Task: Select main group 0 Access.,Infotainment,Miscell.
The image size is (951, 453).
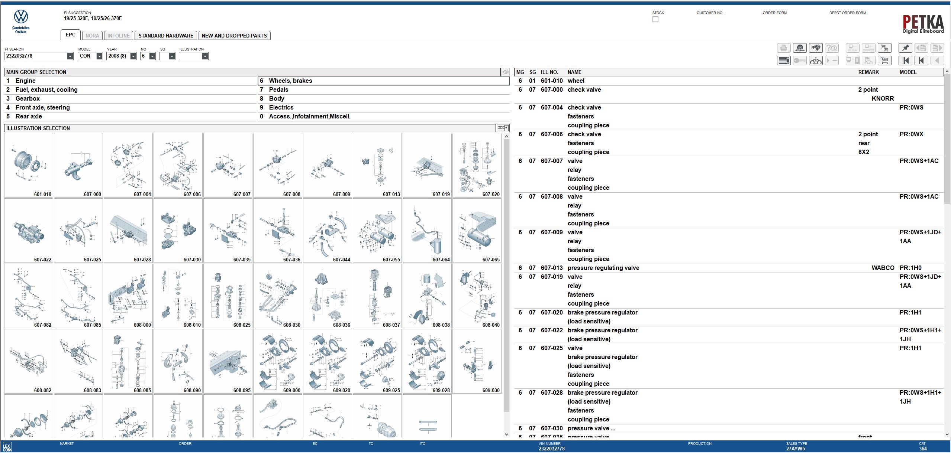Action: 383,117
